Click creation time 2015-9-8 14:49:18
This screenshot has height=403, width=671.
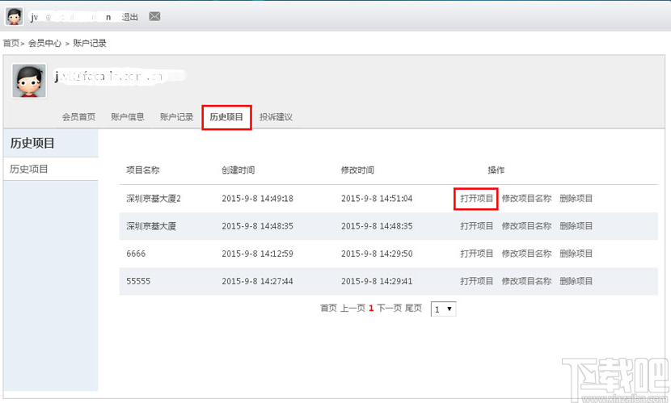pos(258,199)
